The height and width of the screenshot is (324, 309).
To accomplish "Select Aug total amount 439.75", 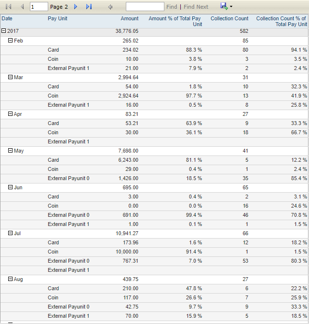I will click(130, 279).
